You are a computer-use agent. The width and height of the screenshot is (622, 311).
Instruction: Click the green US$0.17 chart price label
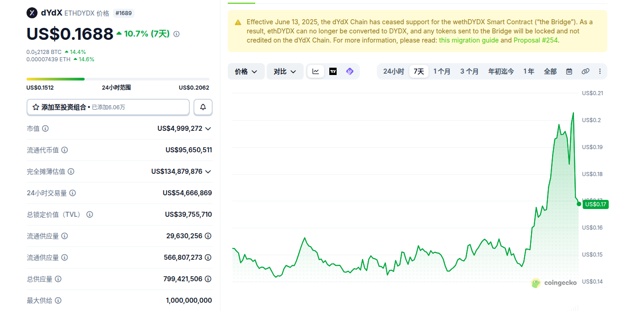(595, 204)
